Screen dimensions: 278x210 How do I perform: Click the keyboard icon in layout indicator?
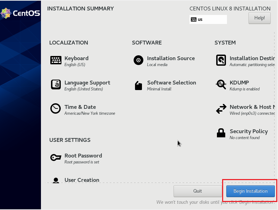(194, 19)
